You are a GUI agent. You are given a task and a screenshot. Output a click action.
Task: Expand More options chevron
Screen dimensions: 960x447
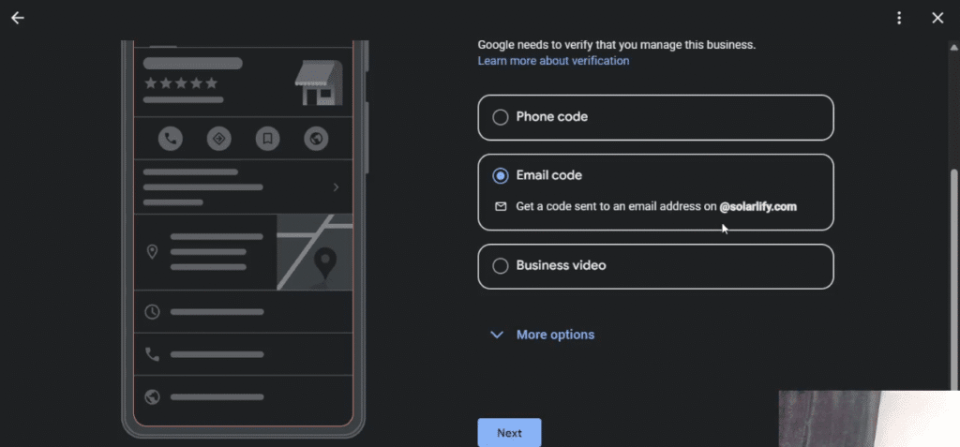click(x=497, y=335)
